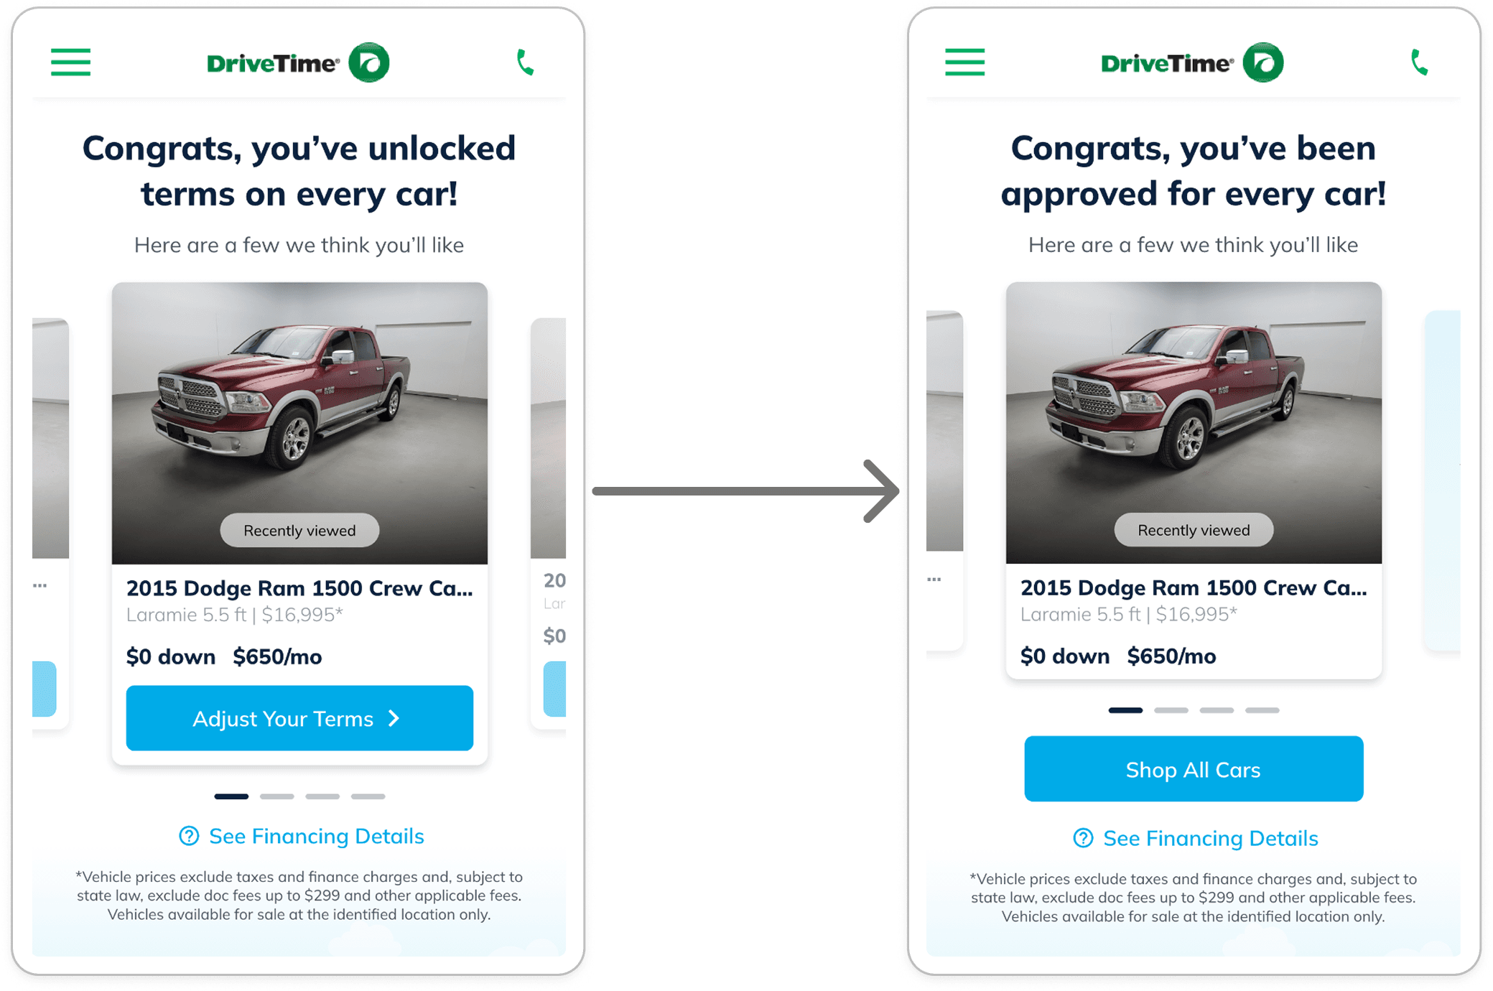Select second carousel indicator in left mockup

pos(277,796)
